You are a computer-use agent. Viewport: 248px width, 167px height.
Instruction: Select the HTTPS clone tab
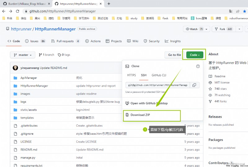click(x=131, y=75)
